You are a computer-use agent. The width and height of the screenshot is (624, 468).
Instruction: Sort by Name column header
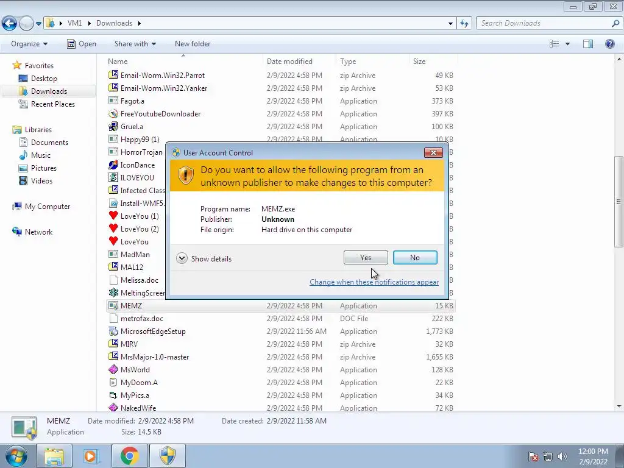click(183, 62)
